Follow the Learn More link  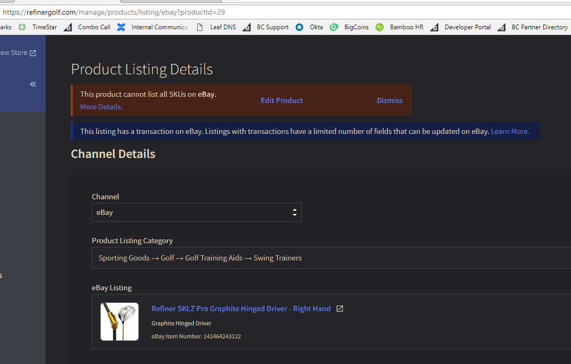click(510, 131)
